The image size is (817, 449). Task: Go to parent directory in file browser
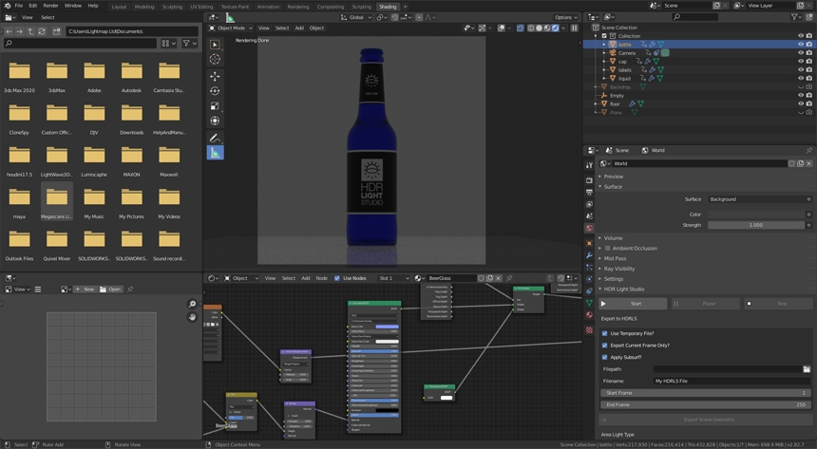point(30,31)
